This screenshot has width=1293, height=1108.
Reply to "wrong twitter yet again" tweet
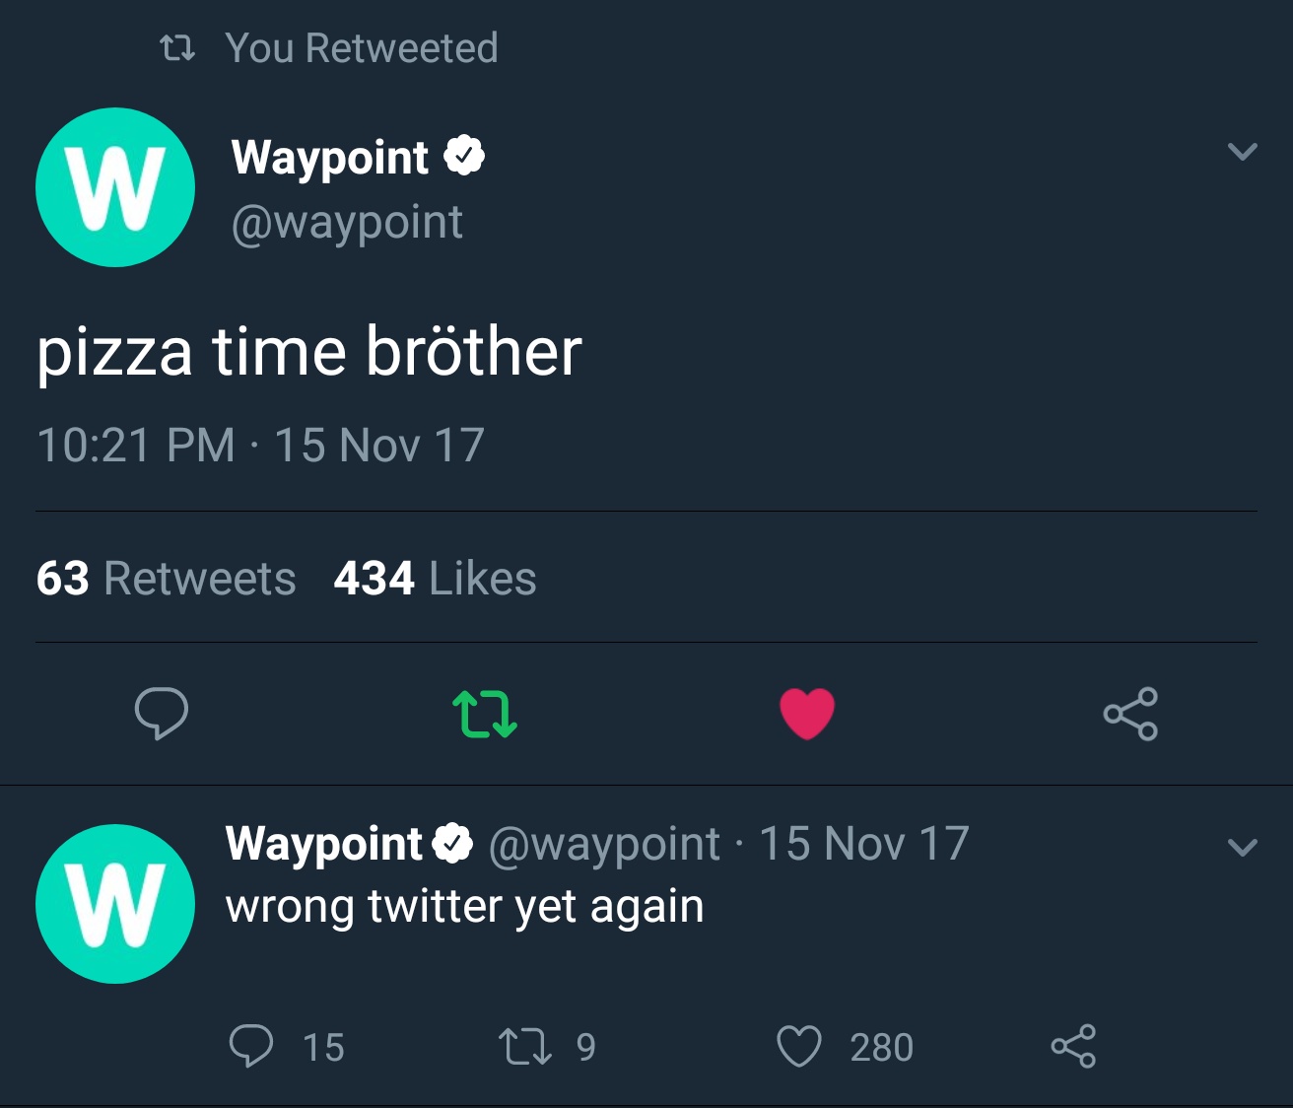tap(251, 1046)
